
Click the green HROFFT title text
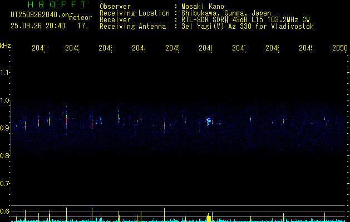pyautogui.click(x=57, y=4)
